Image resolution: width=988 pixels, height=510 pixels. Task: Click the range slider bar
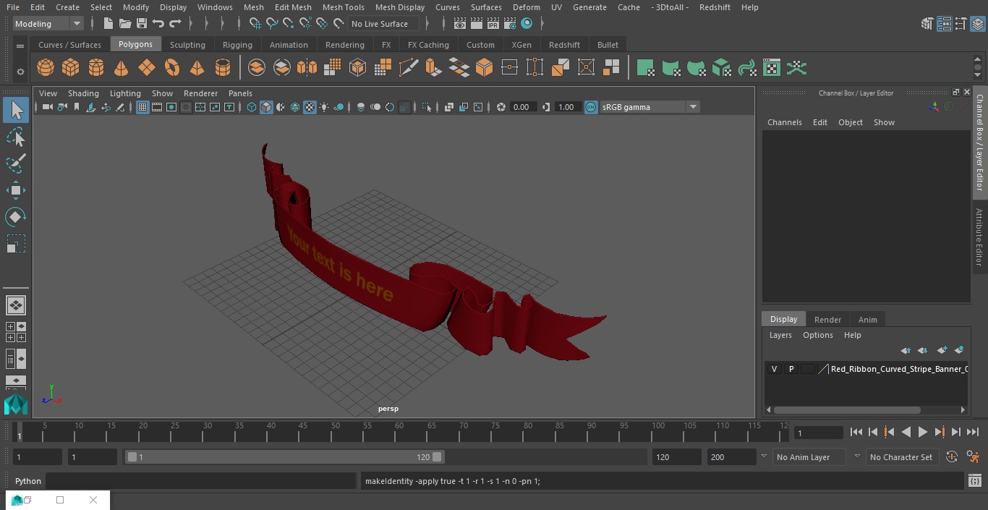[285, 457]
